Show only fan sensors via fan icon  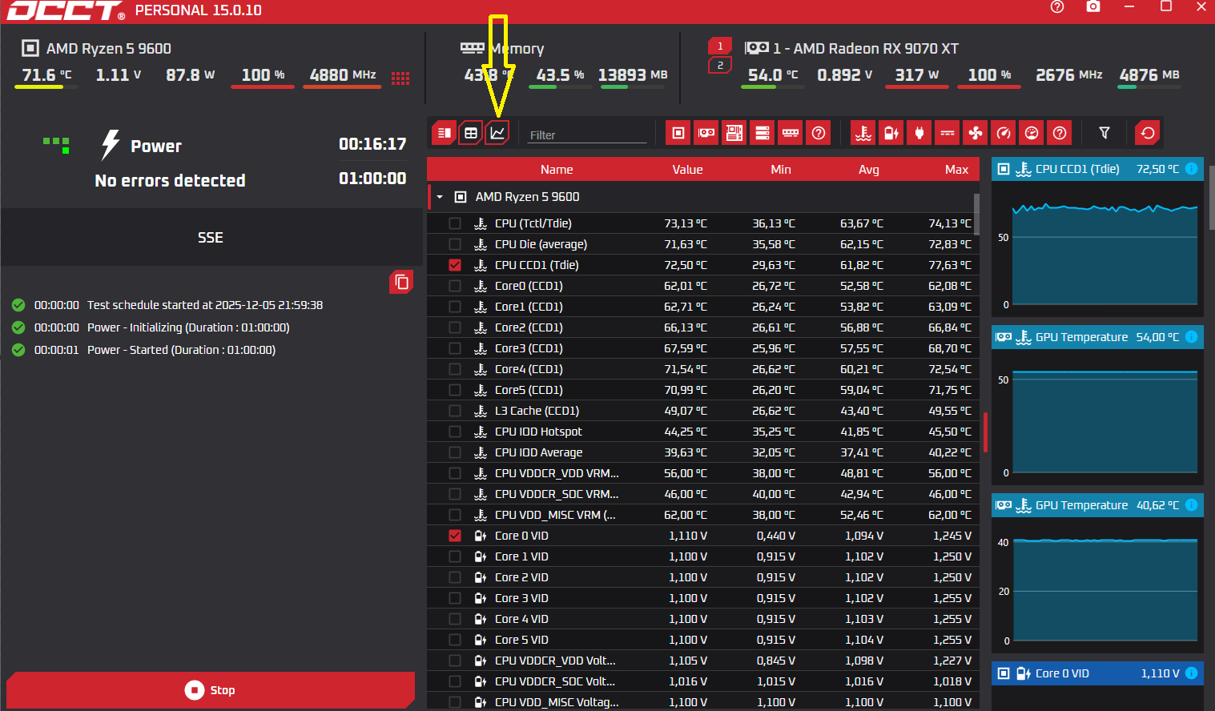pyautogui.click(x=976, y=133)
